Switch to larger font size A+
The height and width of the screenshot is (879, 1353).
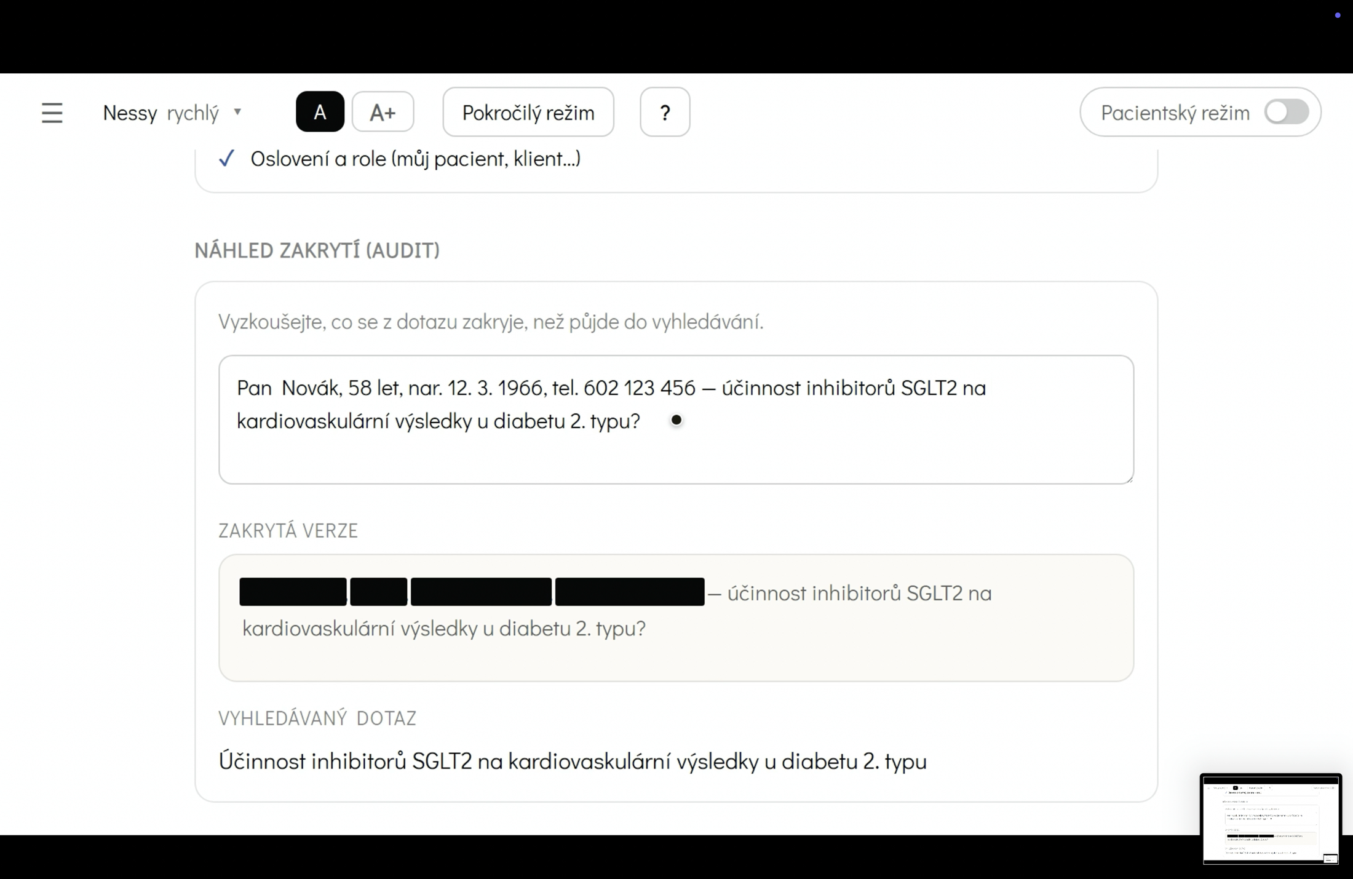click(383, 112)
